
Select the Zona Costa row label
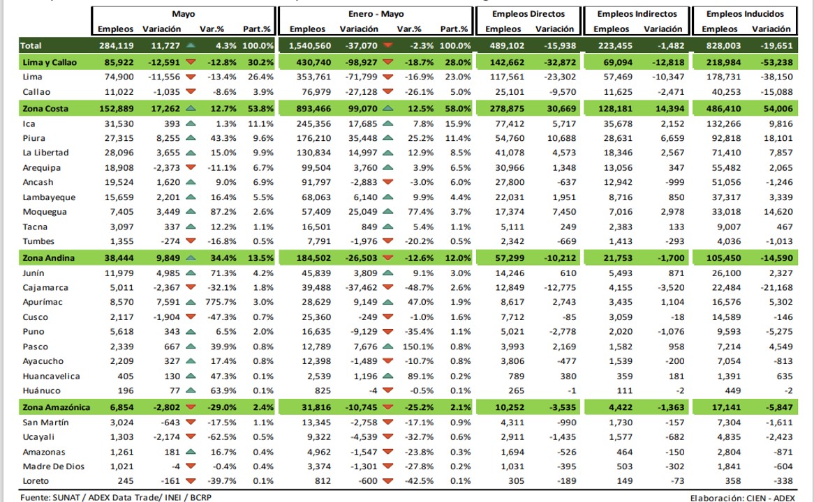[x=45, y=109]
